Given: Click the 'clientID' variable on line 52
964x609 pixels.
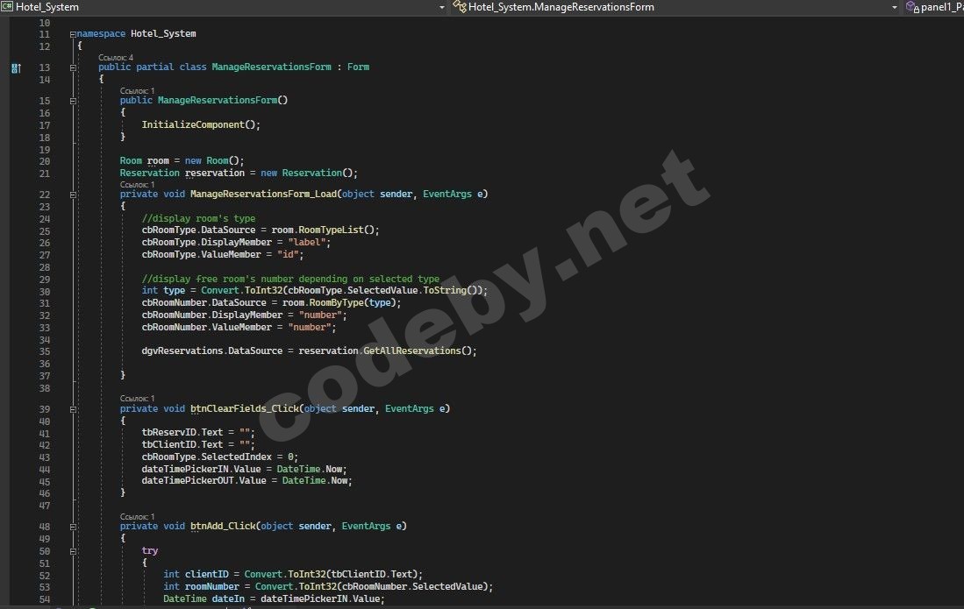Looking at the screenshot, I should coord(207,574).
